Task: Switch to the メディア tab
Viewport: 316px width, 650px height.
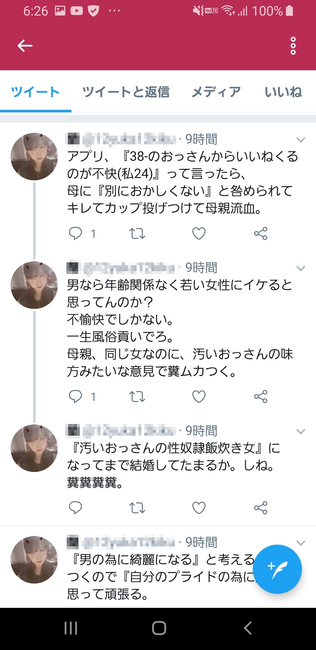Action: [216, 92]
